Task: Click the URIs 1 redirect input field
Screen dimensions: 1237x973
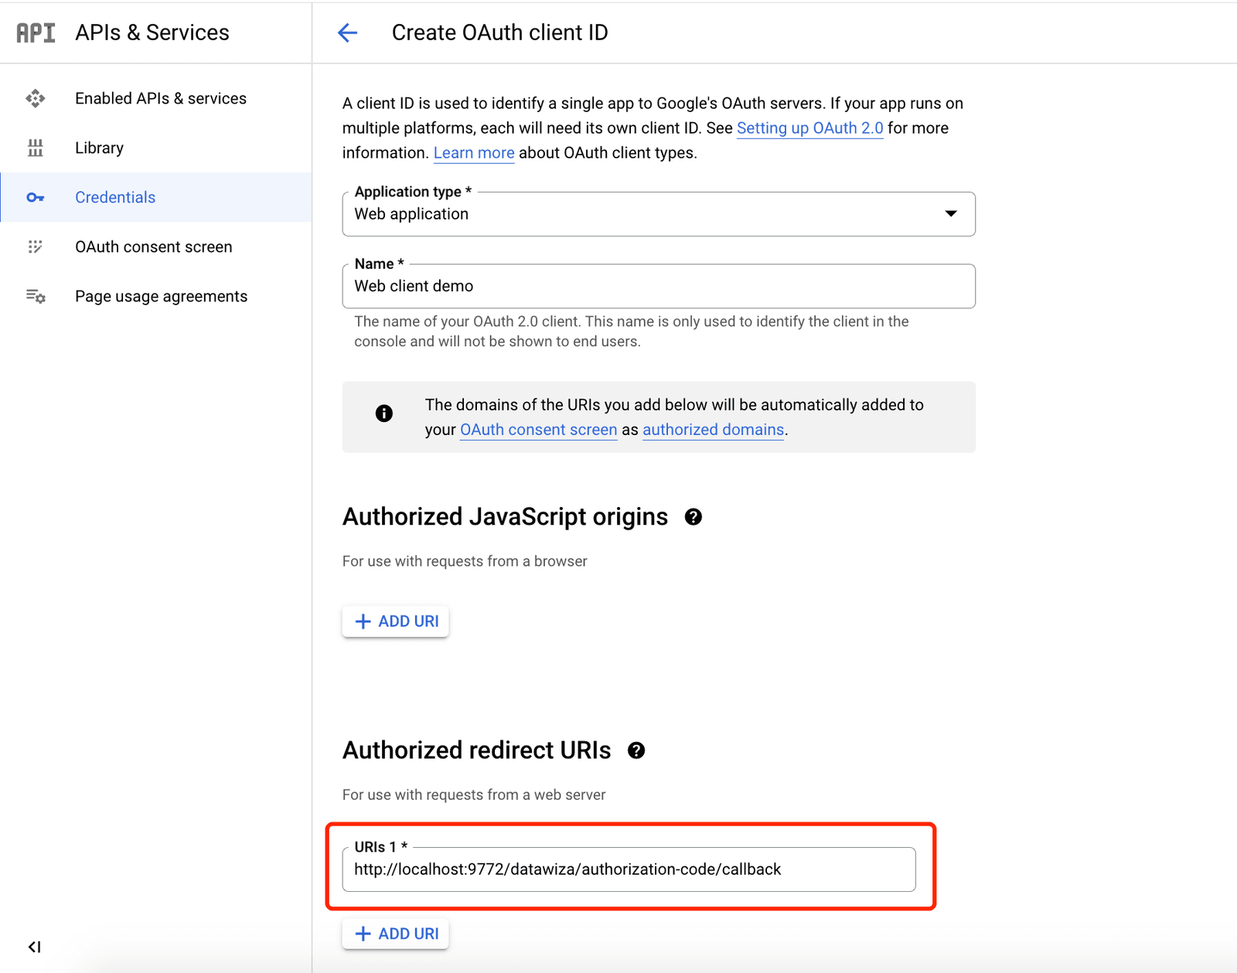Action: click(629, 869)
